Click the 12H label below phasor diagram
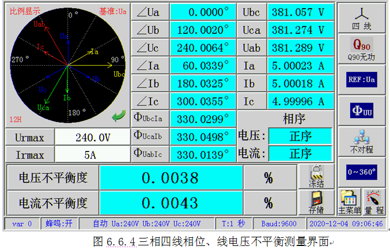 (x=16, y=119)
